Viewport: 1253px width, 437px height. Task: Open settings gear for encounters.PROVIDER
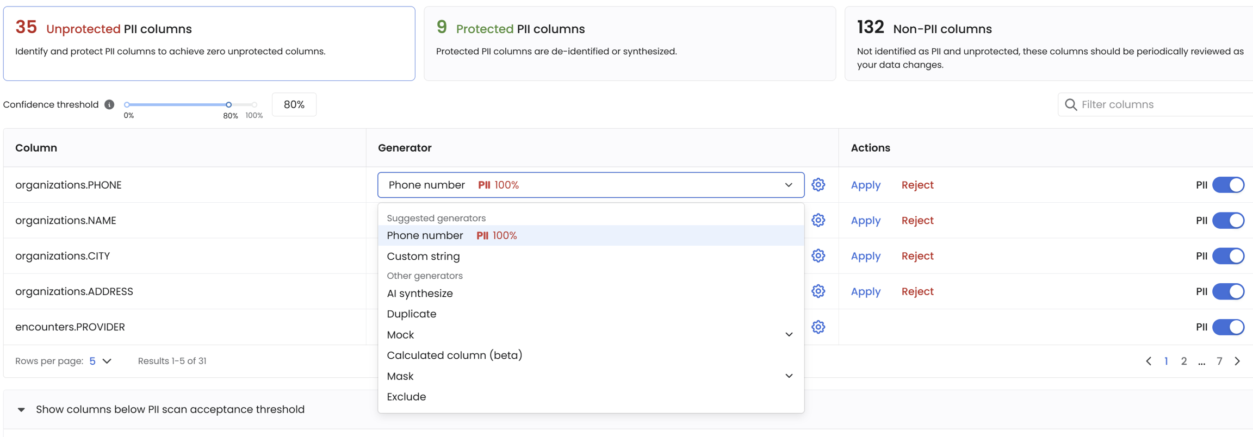[818, 327]
